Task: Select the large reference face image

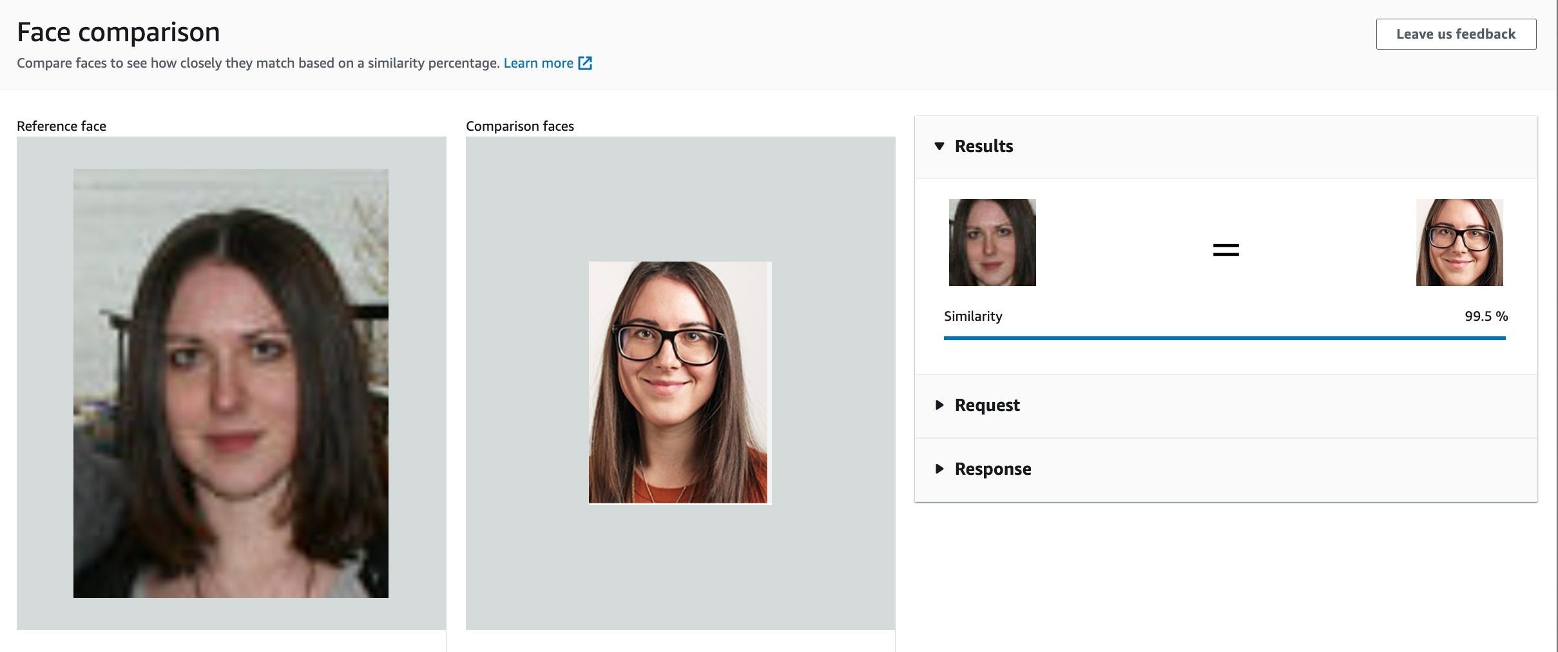Action: 231,383
